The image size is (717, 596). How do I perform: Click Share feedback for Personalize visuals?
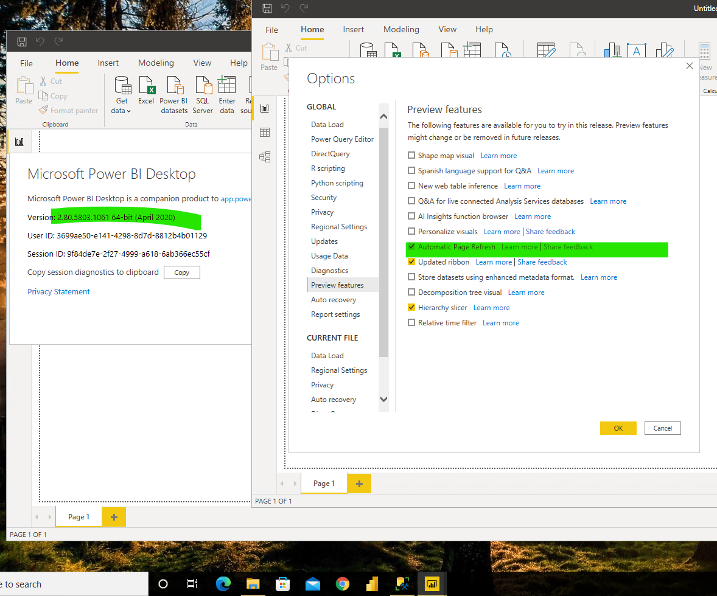[x=551, y=232]
